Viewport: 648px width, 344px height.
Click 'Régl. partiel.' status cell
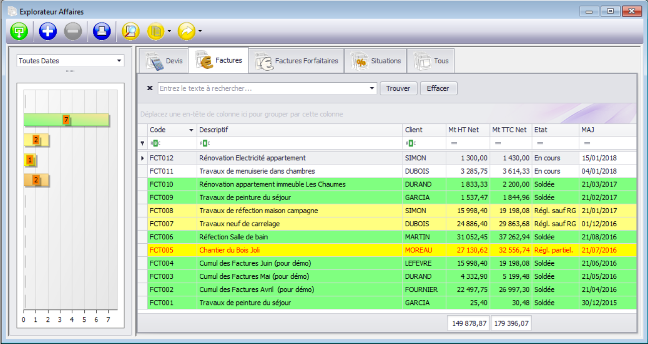[x=555, y=250]
